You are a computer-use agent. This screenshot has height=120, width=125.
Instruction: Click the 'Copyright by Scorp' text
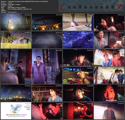click(x=16, y=116)
